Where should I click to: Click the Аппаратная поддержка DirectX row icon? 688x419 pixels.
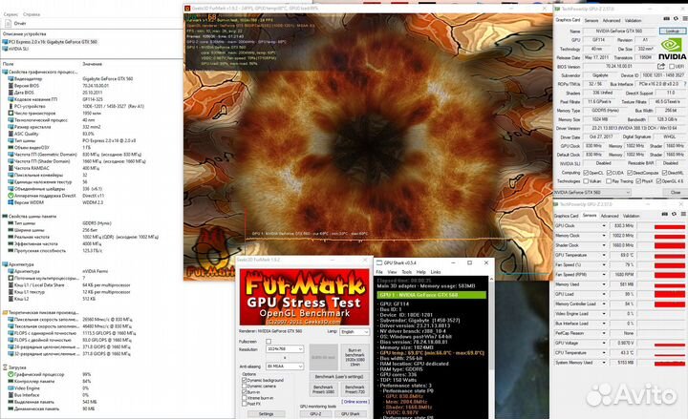coord(11,196)
